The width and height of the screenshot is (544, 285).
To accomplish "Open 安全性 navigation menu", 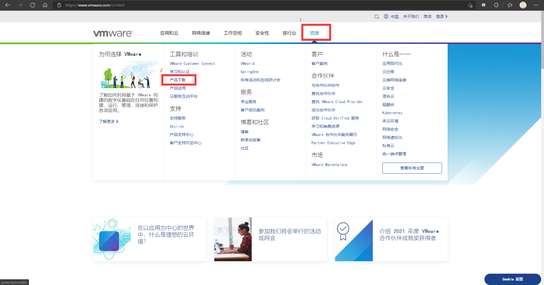I will coord(262,33).
